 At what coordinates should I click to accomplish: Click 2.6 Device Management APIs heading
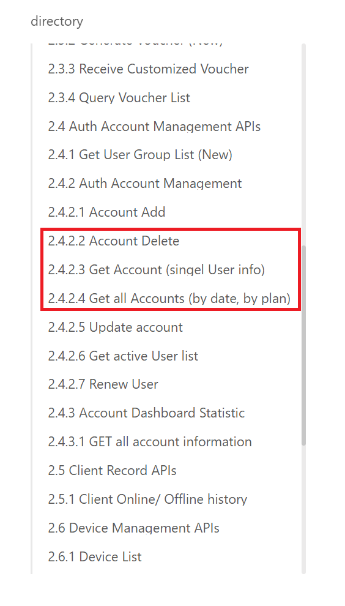[134, 528]
